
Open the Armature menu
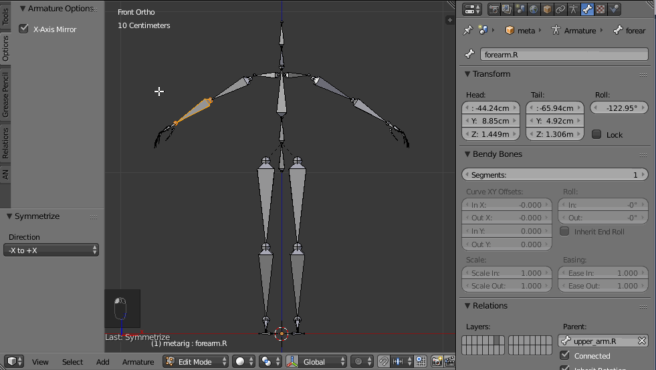tap(138, 362)
